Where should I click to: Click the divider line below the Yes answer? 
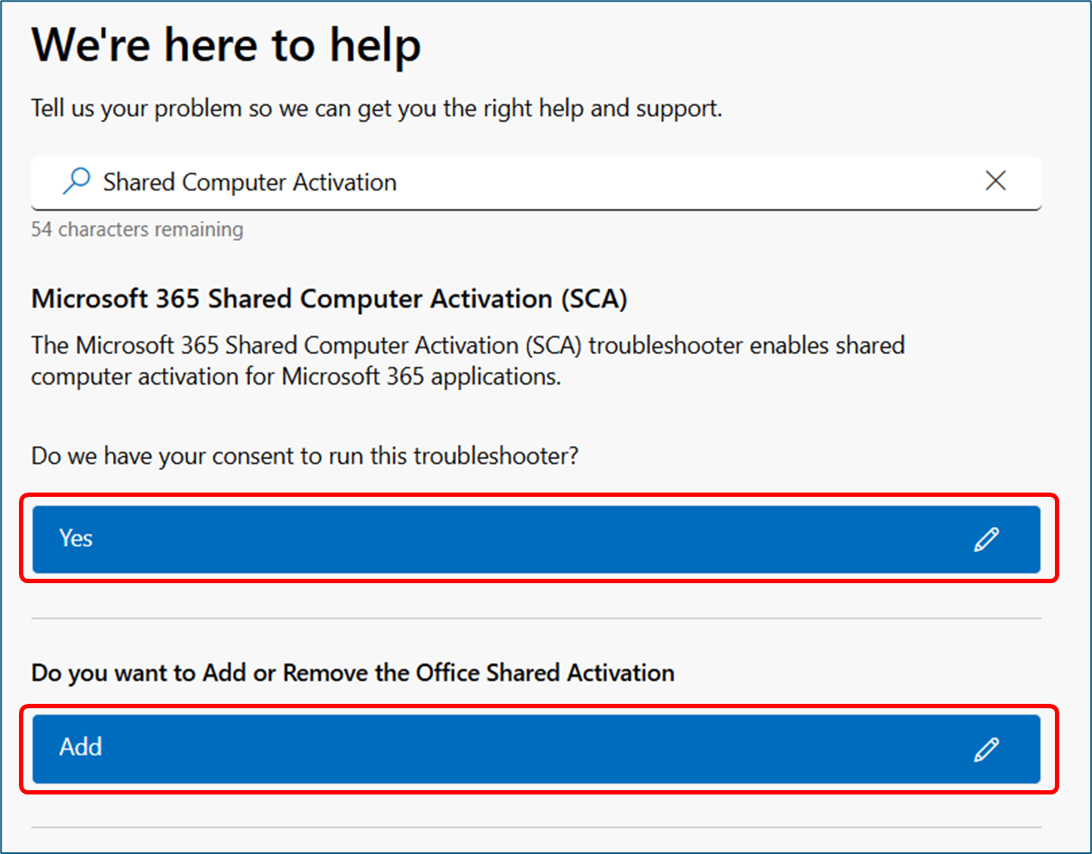click(x=536, y=619)
